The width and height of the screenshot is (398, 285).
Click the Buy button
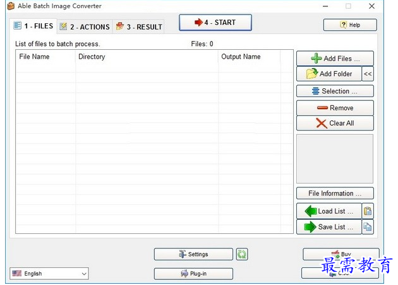tap(341, 254)
